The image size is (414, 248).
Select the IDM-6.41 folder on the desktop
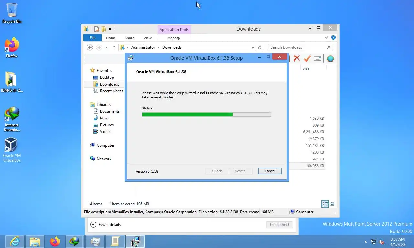click(12, 82)
